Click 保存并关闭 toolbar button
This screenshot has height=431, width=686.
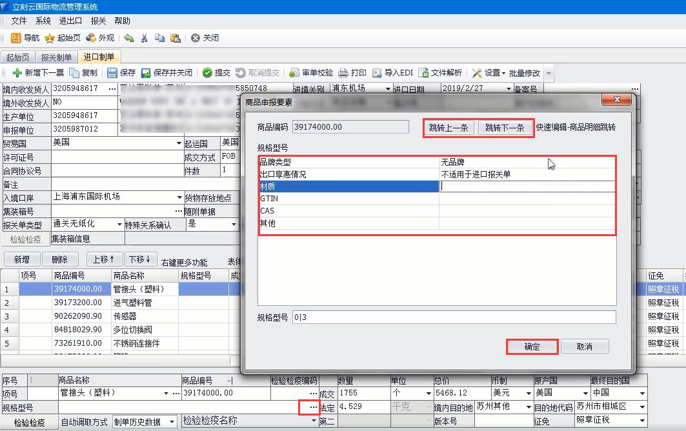[x=146, y=73]
